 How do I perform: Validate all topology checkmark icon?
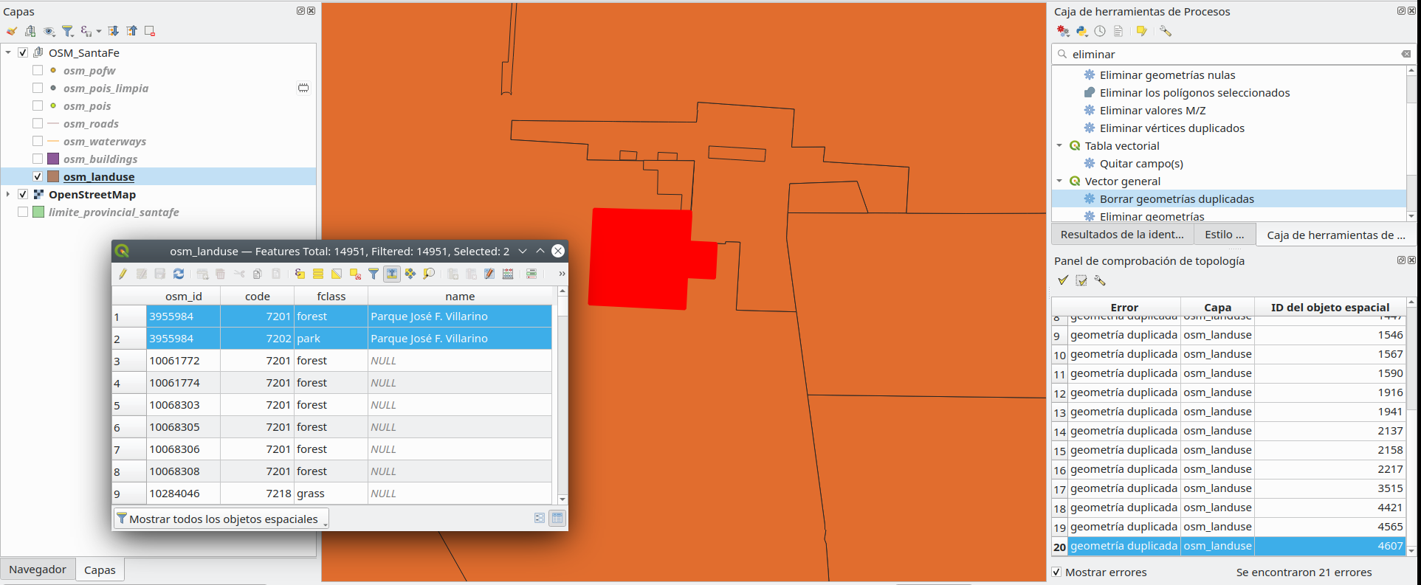point(1063,280)
